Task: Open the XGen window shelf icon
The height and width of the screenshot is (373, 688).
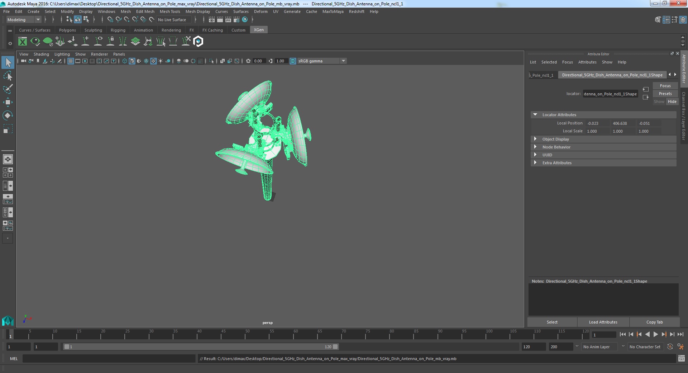Action: click(23, 42)
